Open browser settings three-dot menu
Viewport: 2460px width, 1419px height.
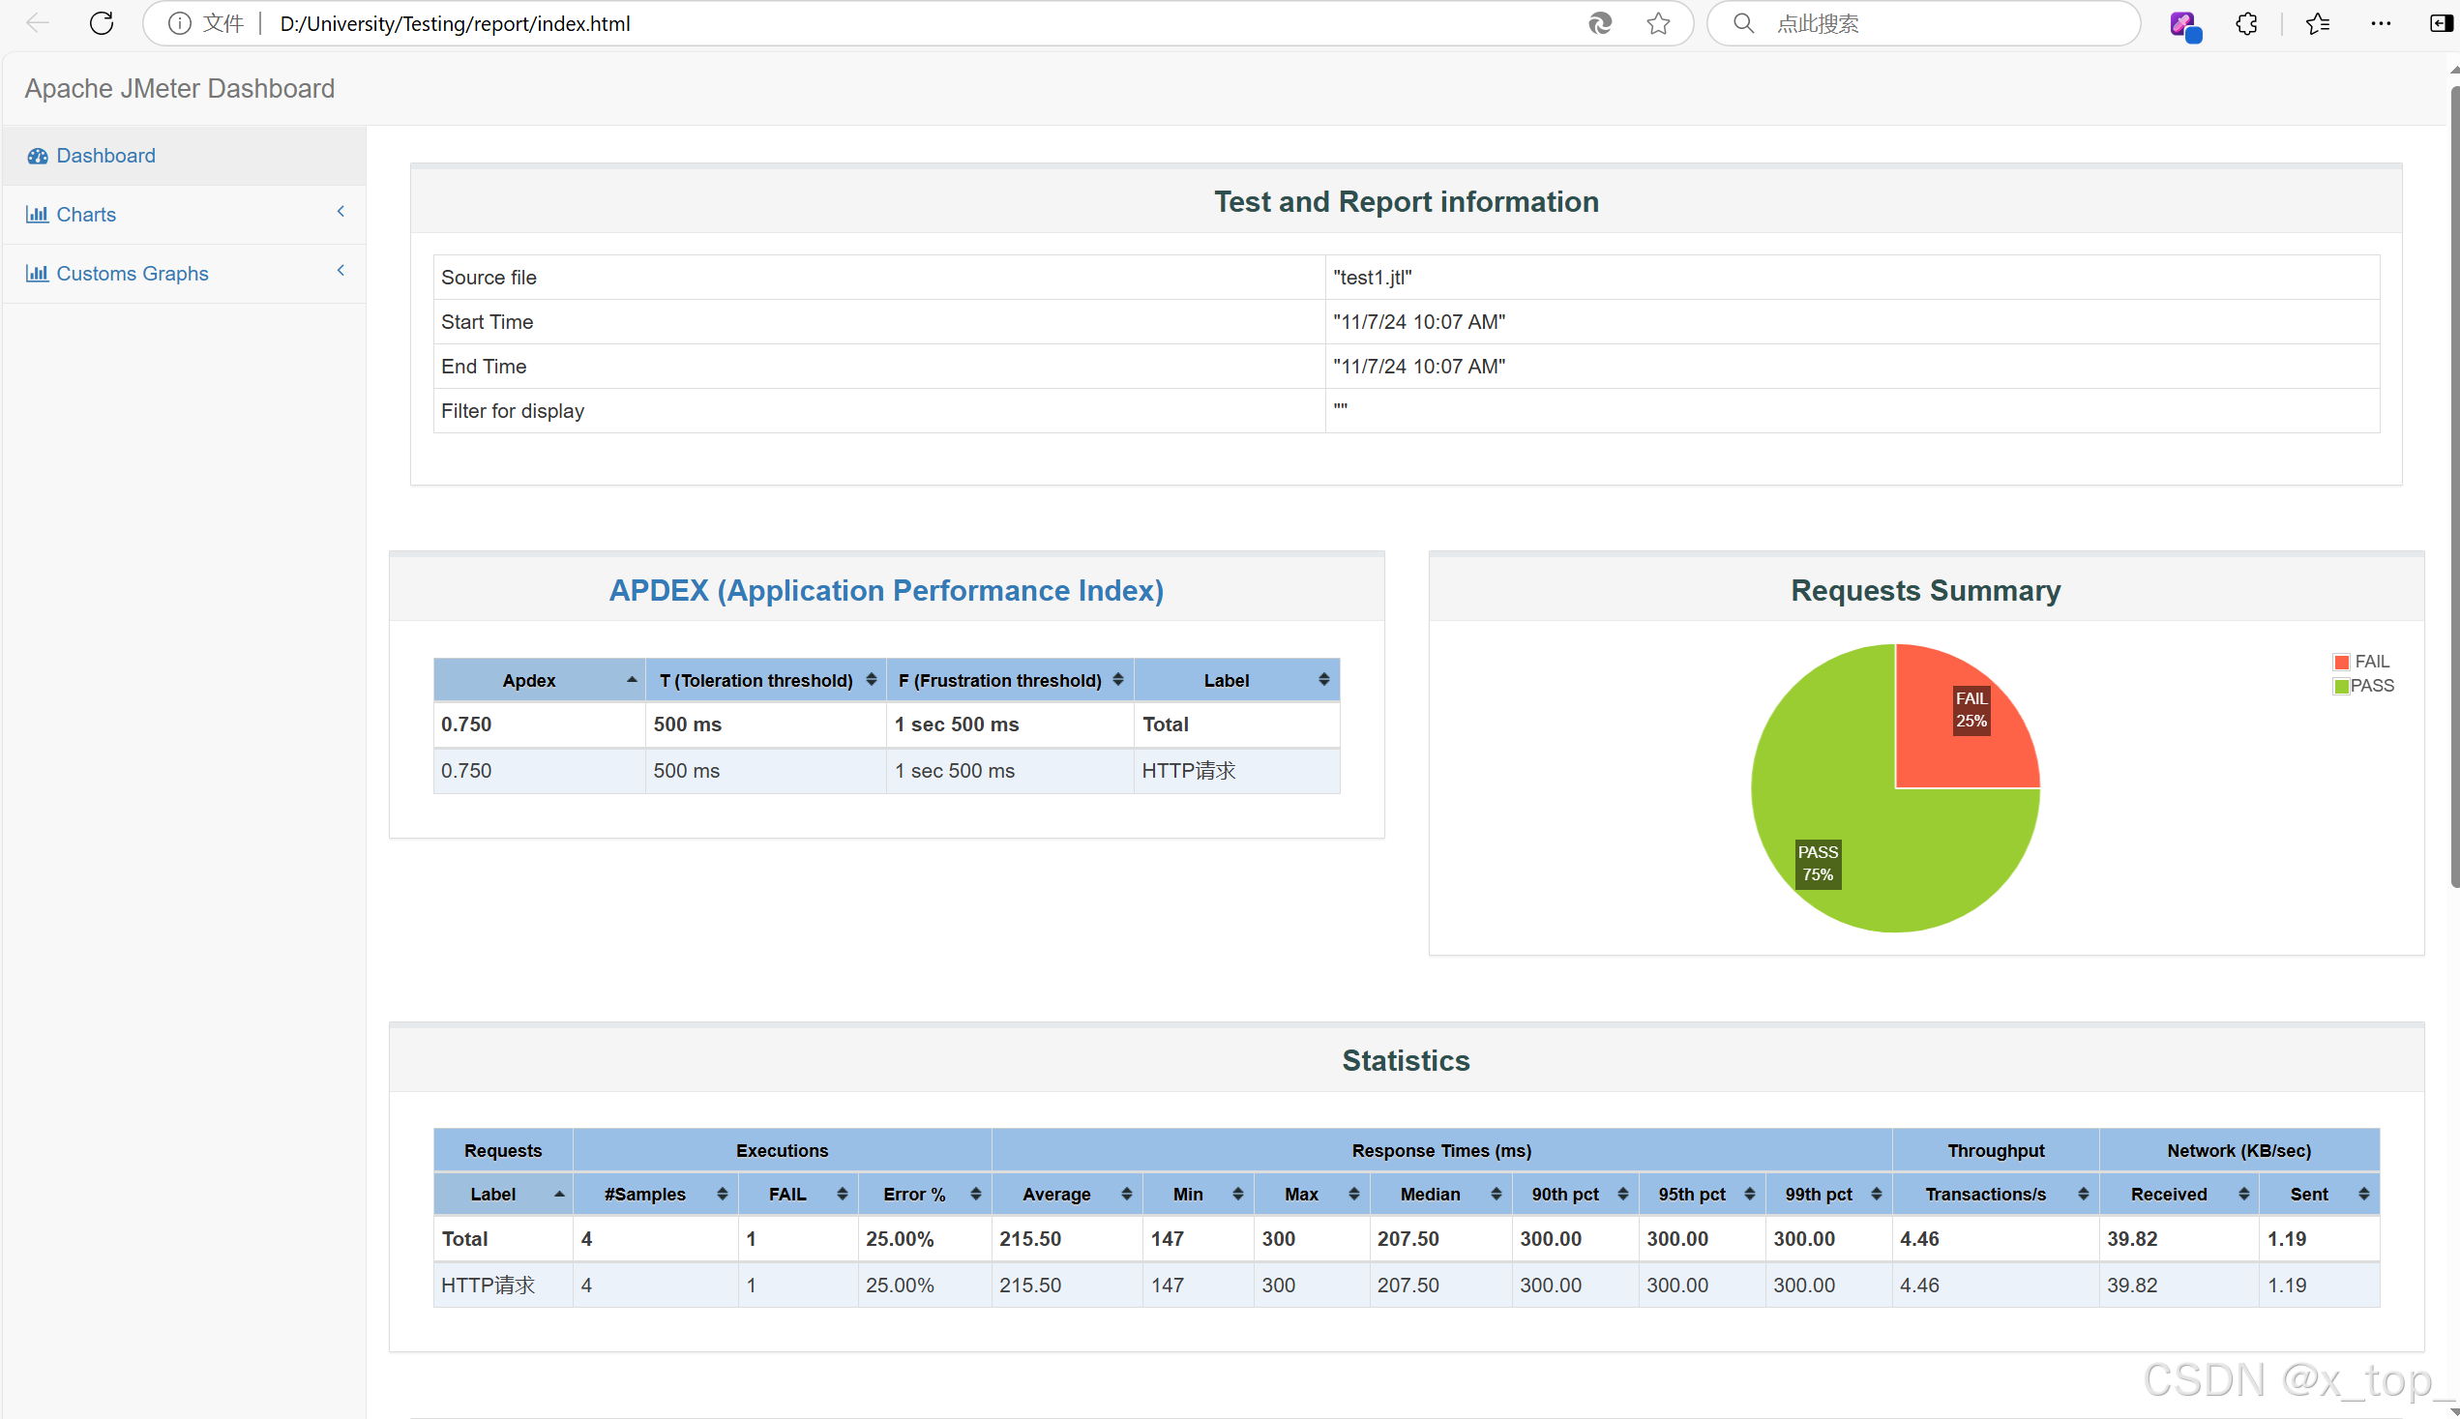pos(2380,23)
